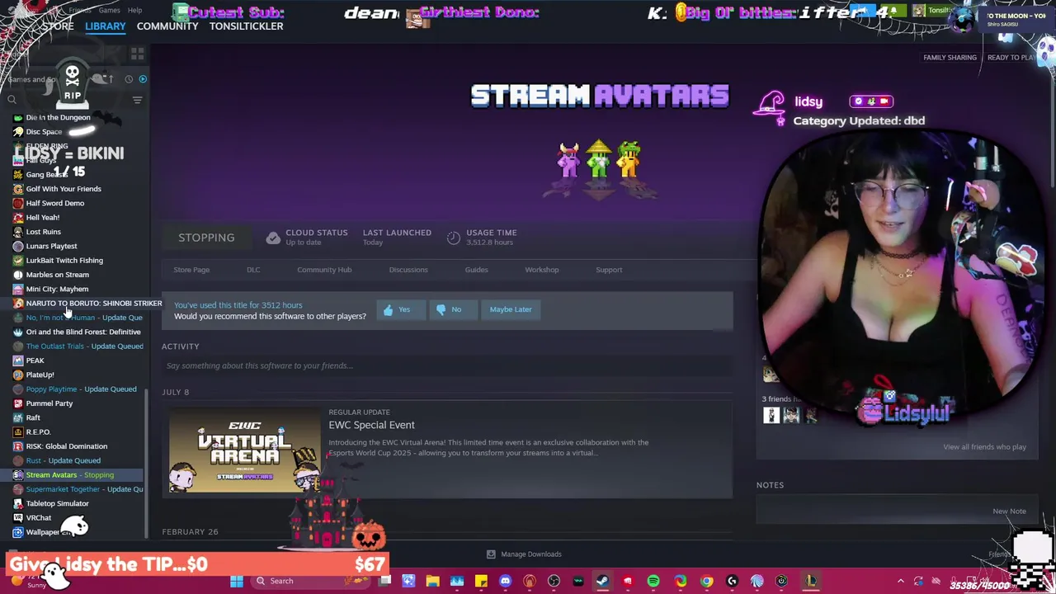The image size is (1056, 594).
Task: Open Spotify from the taskbar
Action: coord(653,581)
